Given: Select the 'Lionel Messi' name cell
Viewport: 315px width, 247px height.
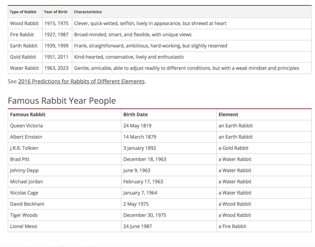Looking at the screenshot, I should pyautogui.click(x=64, y=226).
